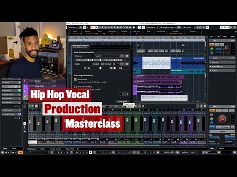Open project toolbar setup gear icon

pos(235,28)
